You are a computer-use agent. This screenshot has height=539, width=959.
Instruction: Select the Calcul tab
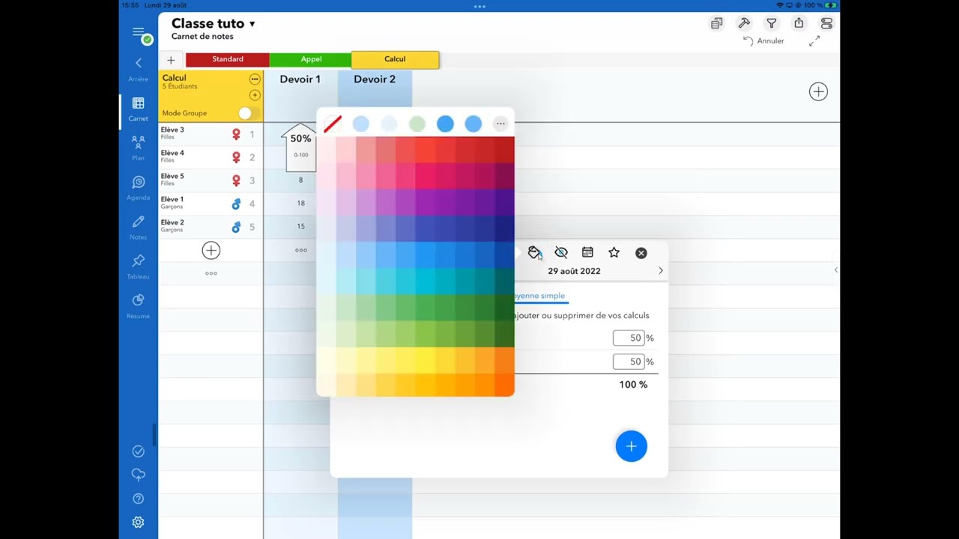point(395,59)
